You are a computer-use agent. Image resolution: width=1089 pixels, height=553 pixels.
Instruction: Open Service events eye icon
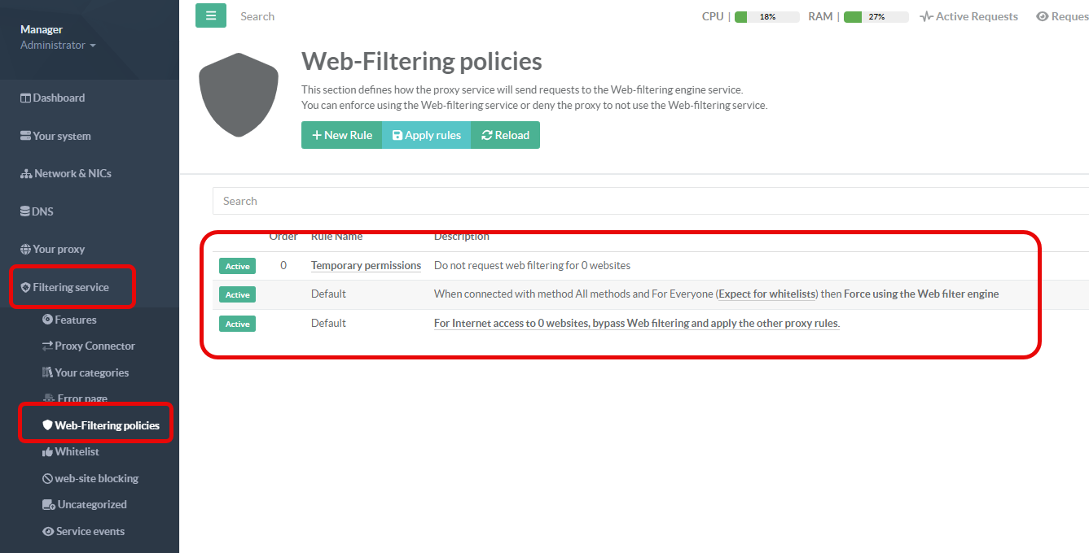48,532
